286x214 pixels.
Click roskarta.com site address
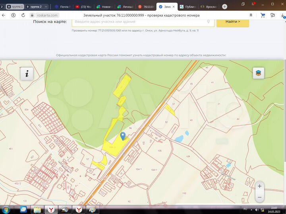tap(47, 15)
